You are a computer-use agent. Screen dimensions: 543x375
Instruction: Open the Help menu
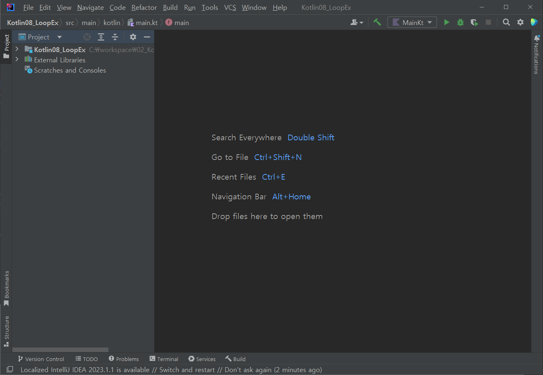(280, 7)
